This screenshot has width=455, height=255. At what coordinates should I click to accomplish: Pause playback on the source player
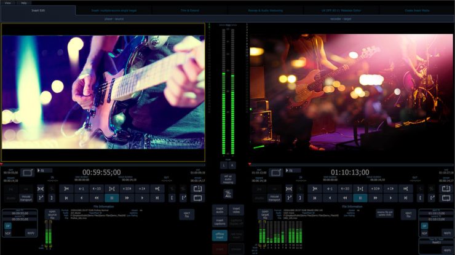point(111,198)
